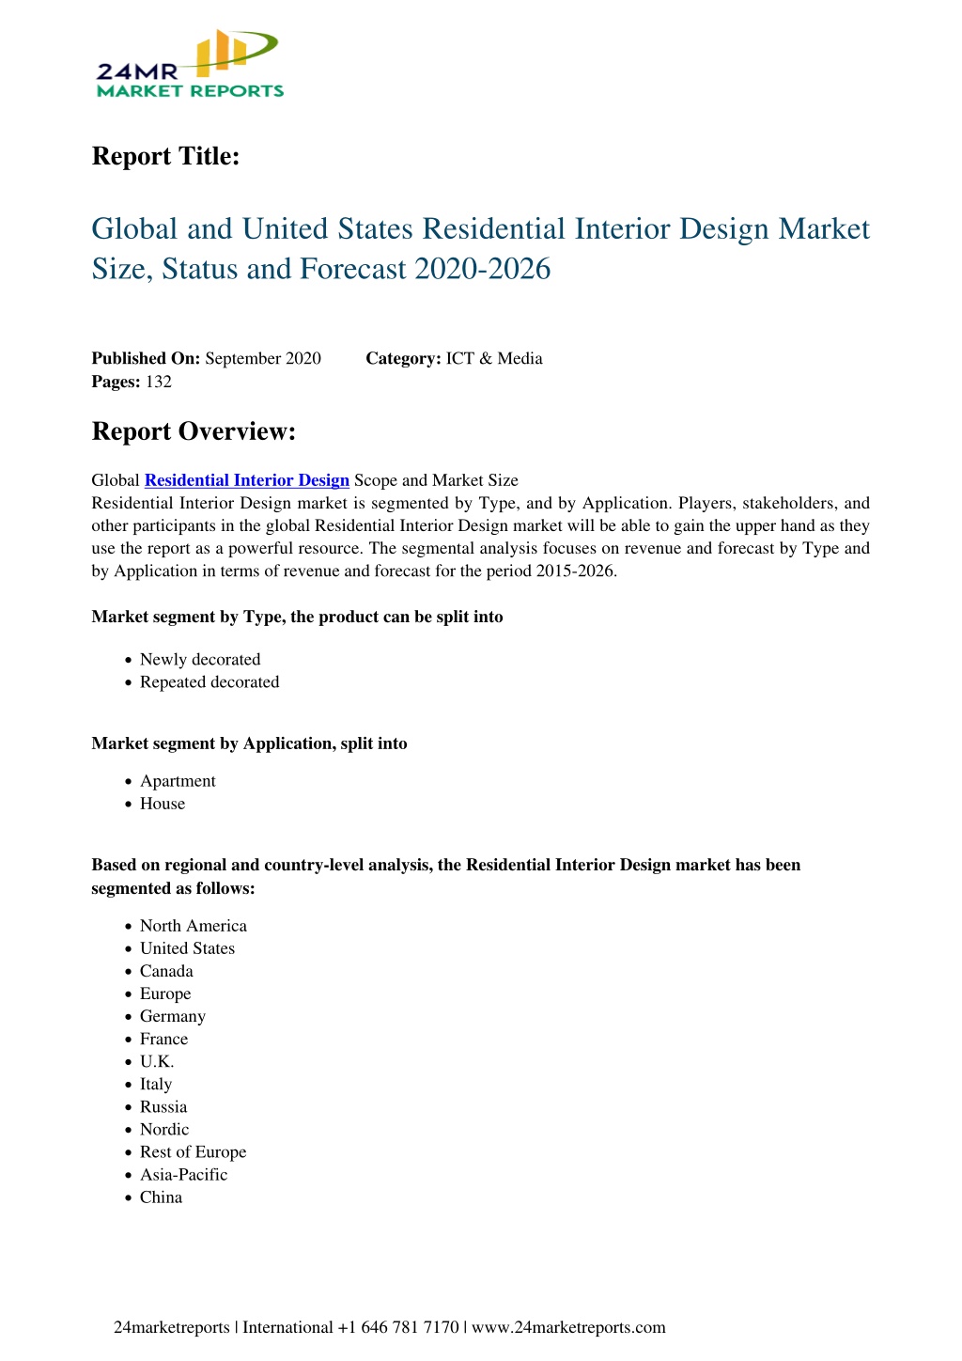962x1361 pixels.
Task: Click the Newly decorated bullet item
Action: tap(200, 660)
